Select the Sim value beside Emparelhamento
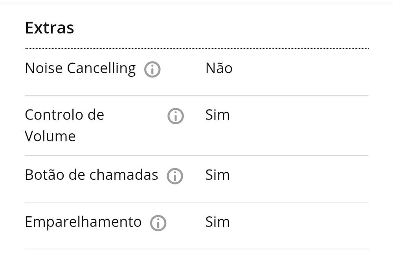Image resolution: width=393 pixels, height=256 pixels. click(217, 222)
